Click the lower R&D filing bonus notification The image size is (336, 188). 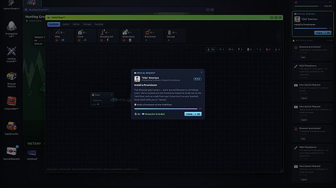313,153
